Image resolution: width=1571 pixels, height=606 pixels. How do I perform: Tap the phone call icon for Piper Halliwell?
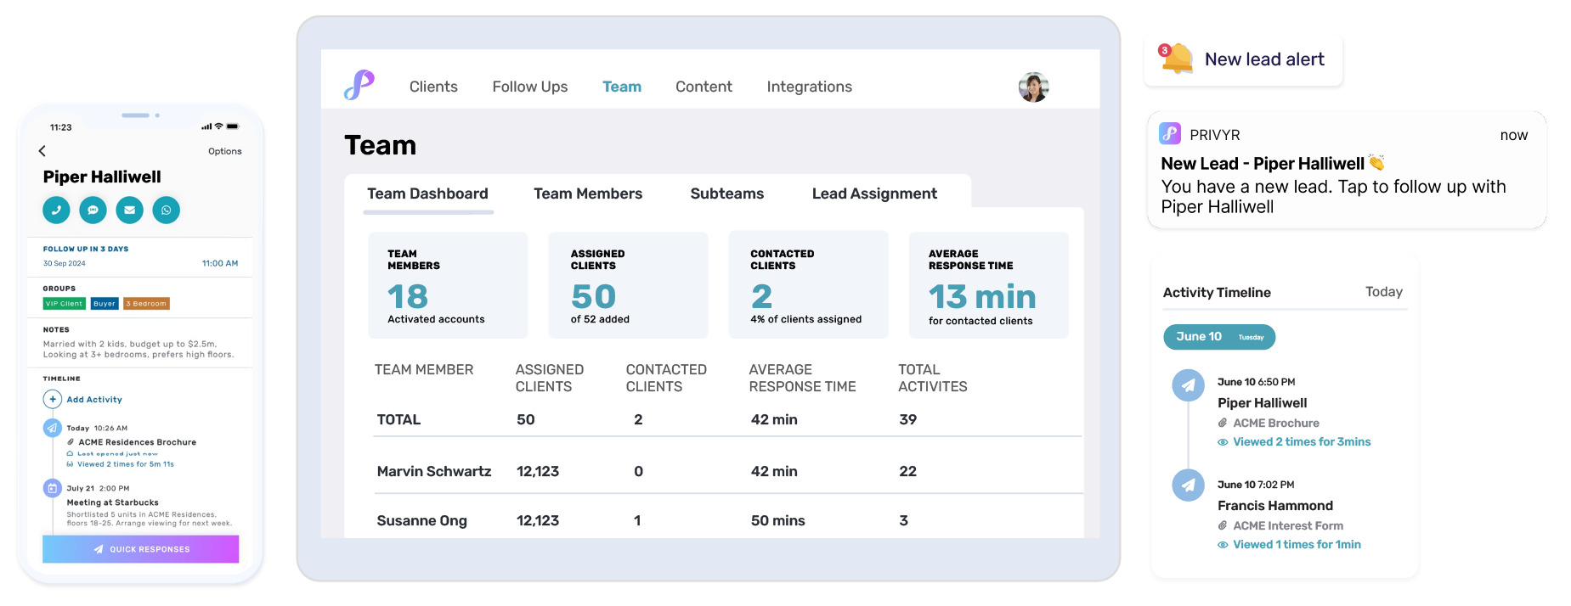(x=56, y=210)
